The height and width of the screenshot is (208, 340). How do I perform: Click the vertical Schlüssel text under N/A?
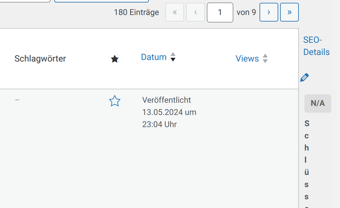(x=307, y=160)
